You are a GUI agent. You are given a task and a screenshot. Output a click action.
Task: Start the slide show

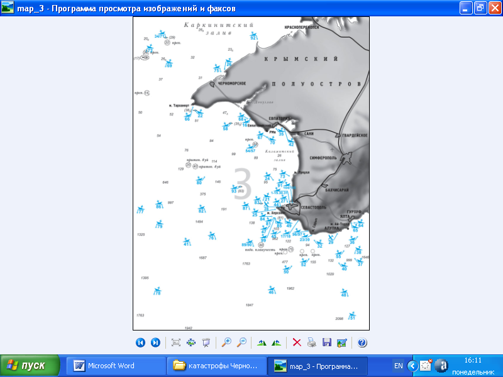(206, 342)
